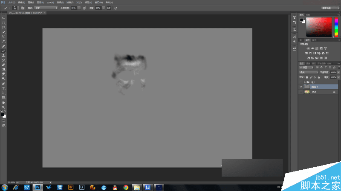Hide the 图层 1 layer

[301, 87]
